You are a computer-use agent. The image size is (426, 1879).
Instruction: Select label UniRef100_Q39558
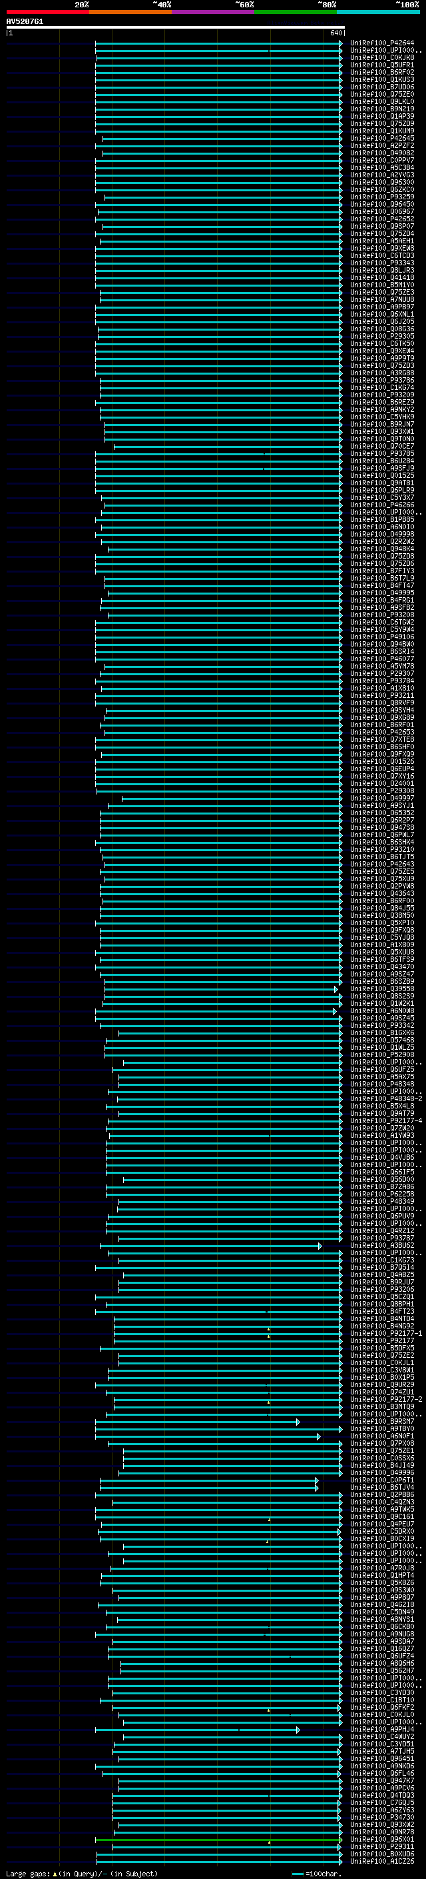pos(382,988)
